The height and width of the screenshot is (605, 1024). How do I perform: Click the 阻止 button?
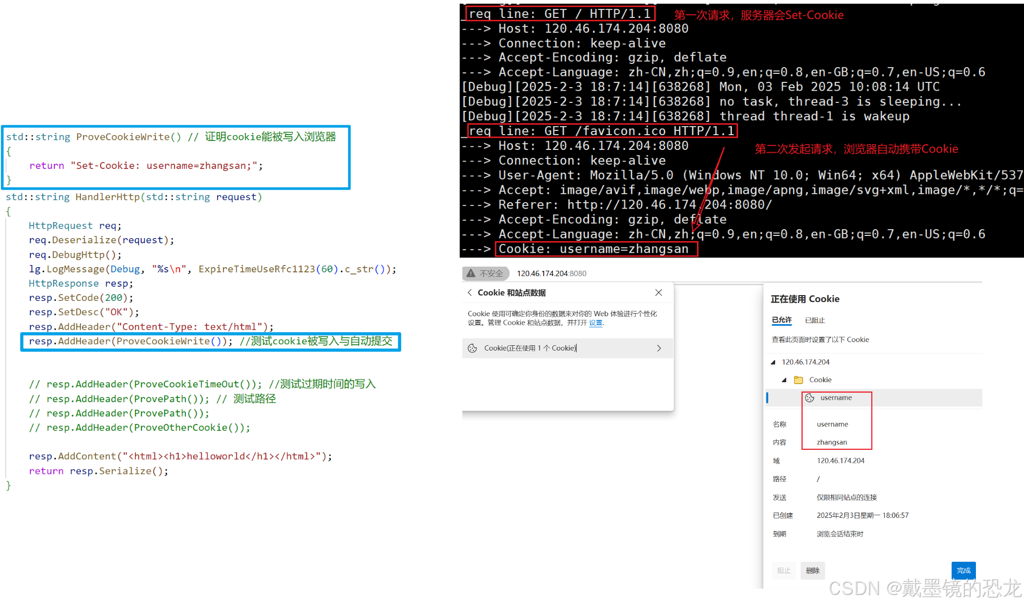(784, 571)
